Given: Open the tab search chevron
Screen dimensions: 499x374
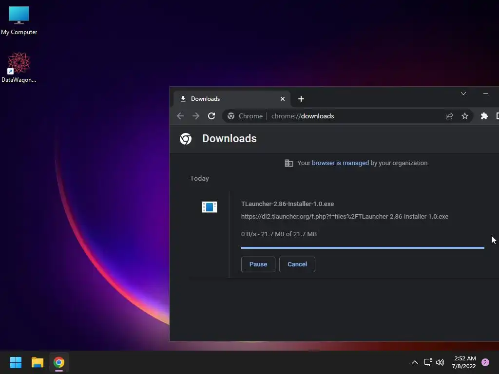Looking at the screenshot, I should (x=463, y=93).
